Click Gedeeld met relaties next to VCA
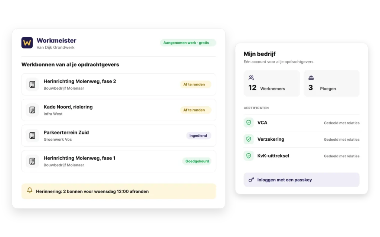The image size is (380, 237). pos(342,123)
